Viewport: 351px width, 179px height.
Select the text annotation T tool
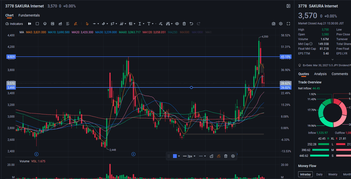point(149,24)
